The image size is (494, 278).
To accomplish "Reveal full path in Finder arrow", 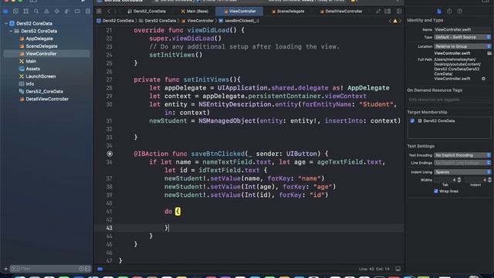I will point(483,79).
